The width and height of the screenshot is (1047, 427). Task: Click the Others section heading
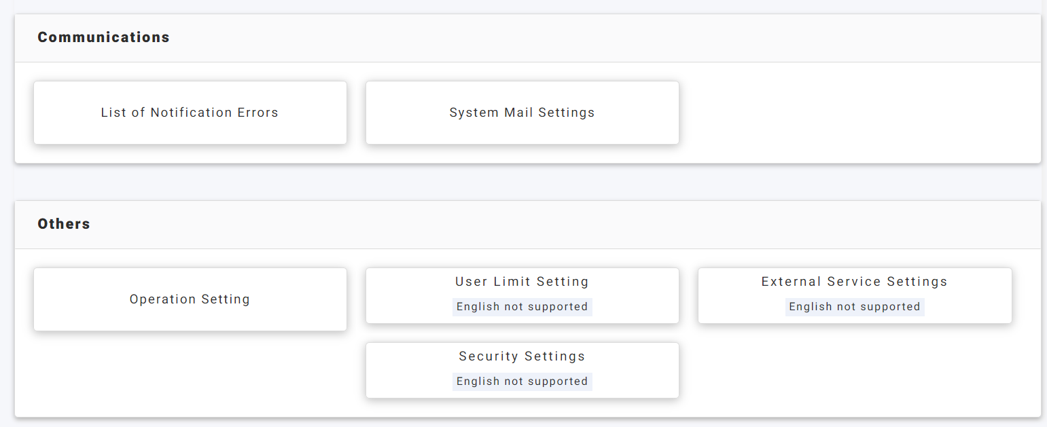(x=64, y=224)
